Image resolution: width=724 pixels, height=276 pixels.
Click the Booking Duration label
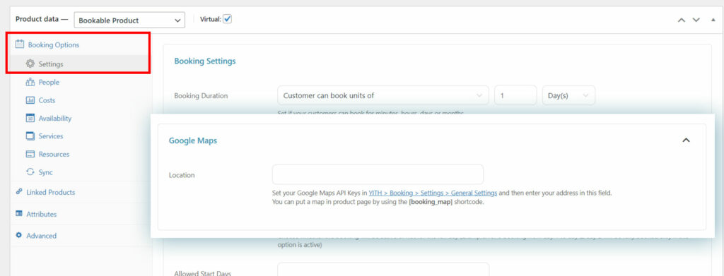point(201,96)
